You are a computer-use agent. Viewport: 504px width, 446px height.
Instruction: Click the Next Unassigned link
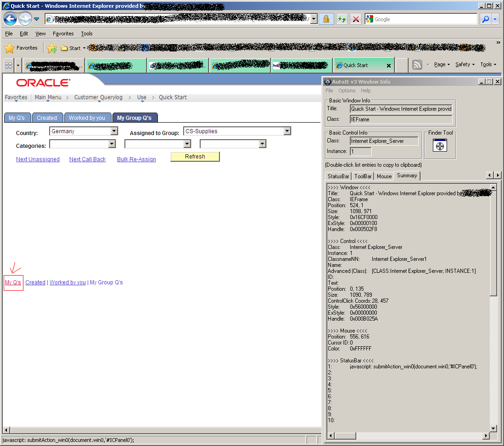(x=38, y=159)
